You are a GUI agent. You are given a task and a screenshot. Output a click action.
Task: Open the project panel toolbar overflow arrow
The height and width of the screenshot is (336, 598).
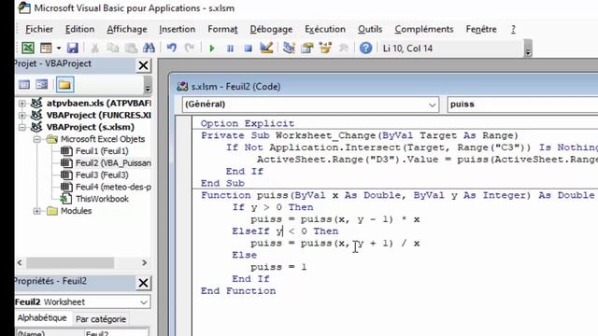point(148,85)
